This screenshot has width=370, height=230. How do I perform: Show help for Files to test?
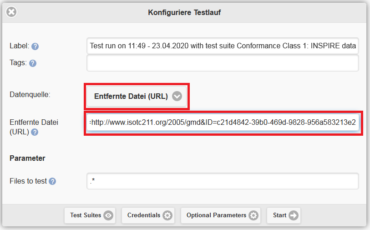point(52,181)
